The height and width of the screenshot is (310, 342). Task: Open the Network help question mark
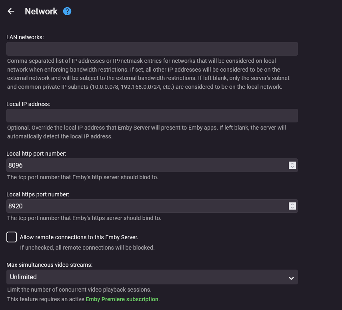67,11
